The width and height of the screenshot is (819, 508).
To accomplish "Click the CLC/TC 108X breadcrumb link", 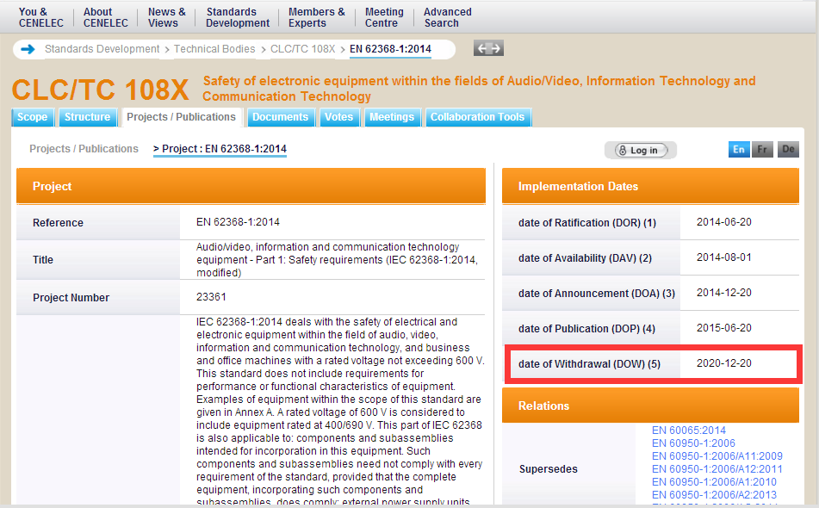I will (302, 49).
